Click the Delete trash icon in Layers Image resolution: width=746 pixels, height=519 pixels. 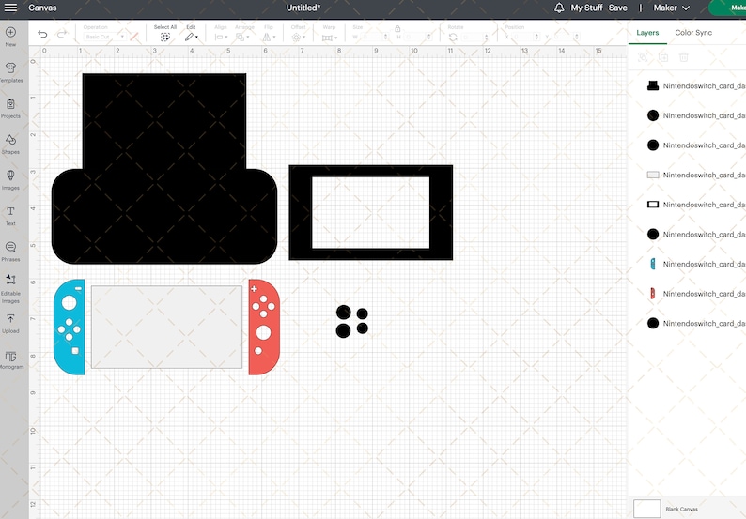[x=684, y=57]
